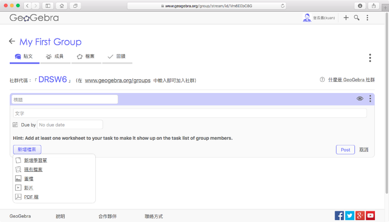Open the 說明 footer link

coord(60,216)
